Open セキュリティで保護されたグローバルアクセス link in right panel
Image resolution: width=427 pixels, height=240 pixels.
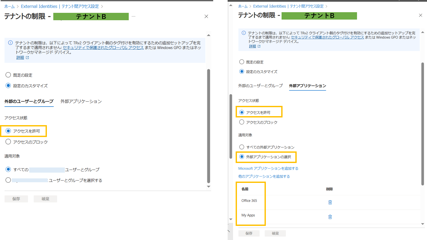coord(327,37)
